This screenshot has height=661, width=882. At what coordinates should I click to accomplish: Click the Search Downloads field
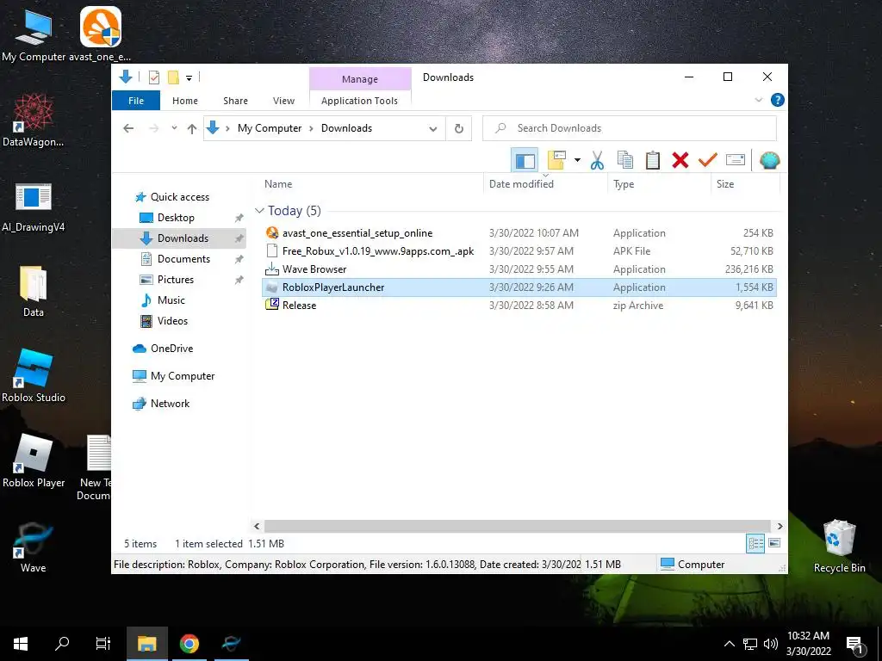[x=630, y=128]
